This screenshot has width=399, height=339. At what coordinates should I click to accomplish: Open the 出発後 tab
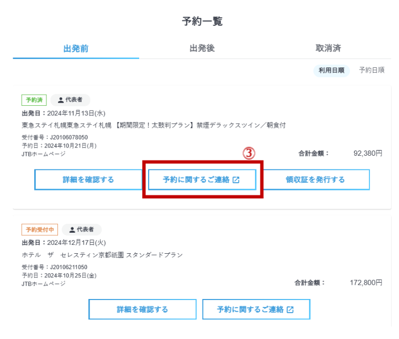tap(202, 48)
